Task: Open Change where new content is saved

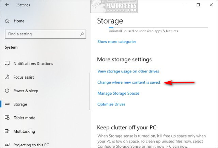Action: (x=128, y=82)
